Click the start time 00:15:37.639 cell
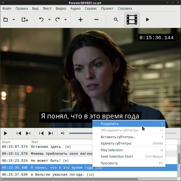 [15, 174]
